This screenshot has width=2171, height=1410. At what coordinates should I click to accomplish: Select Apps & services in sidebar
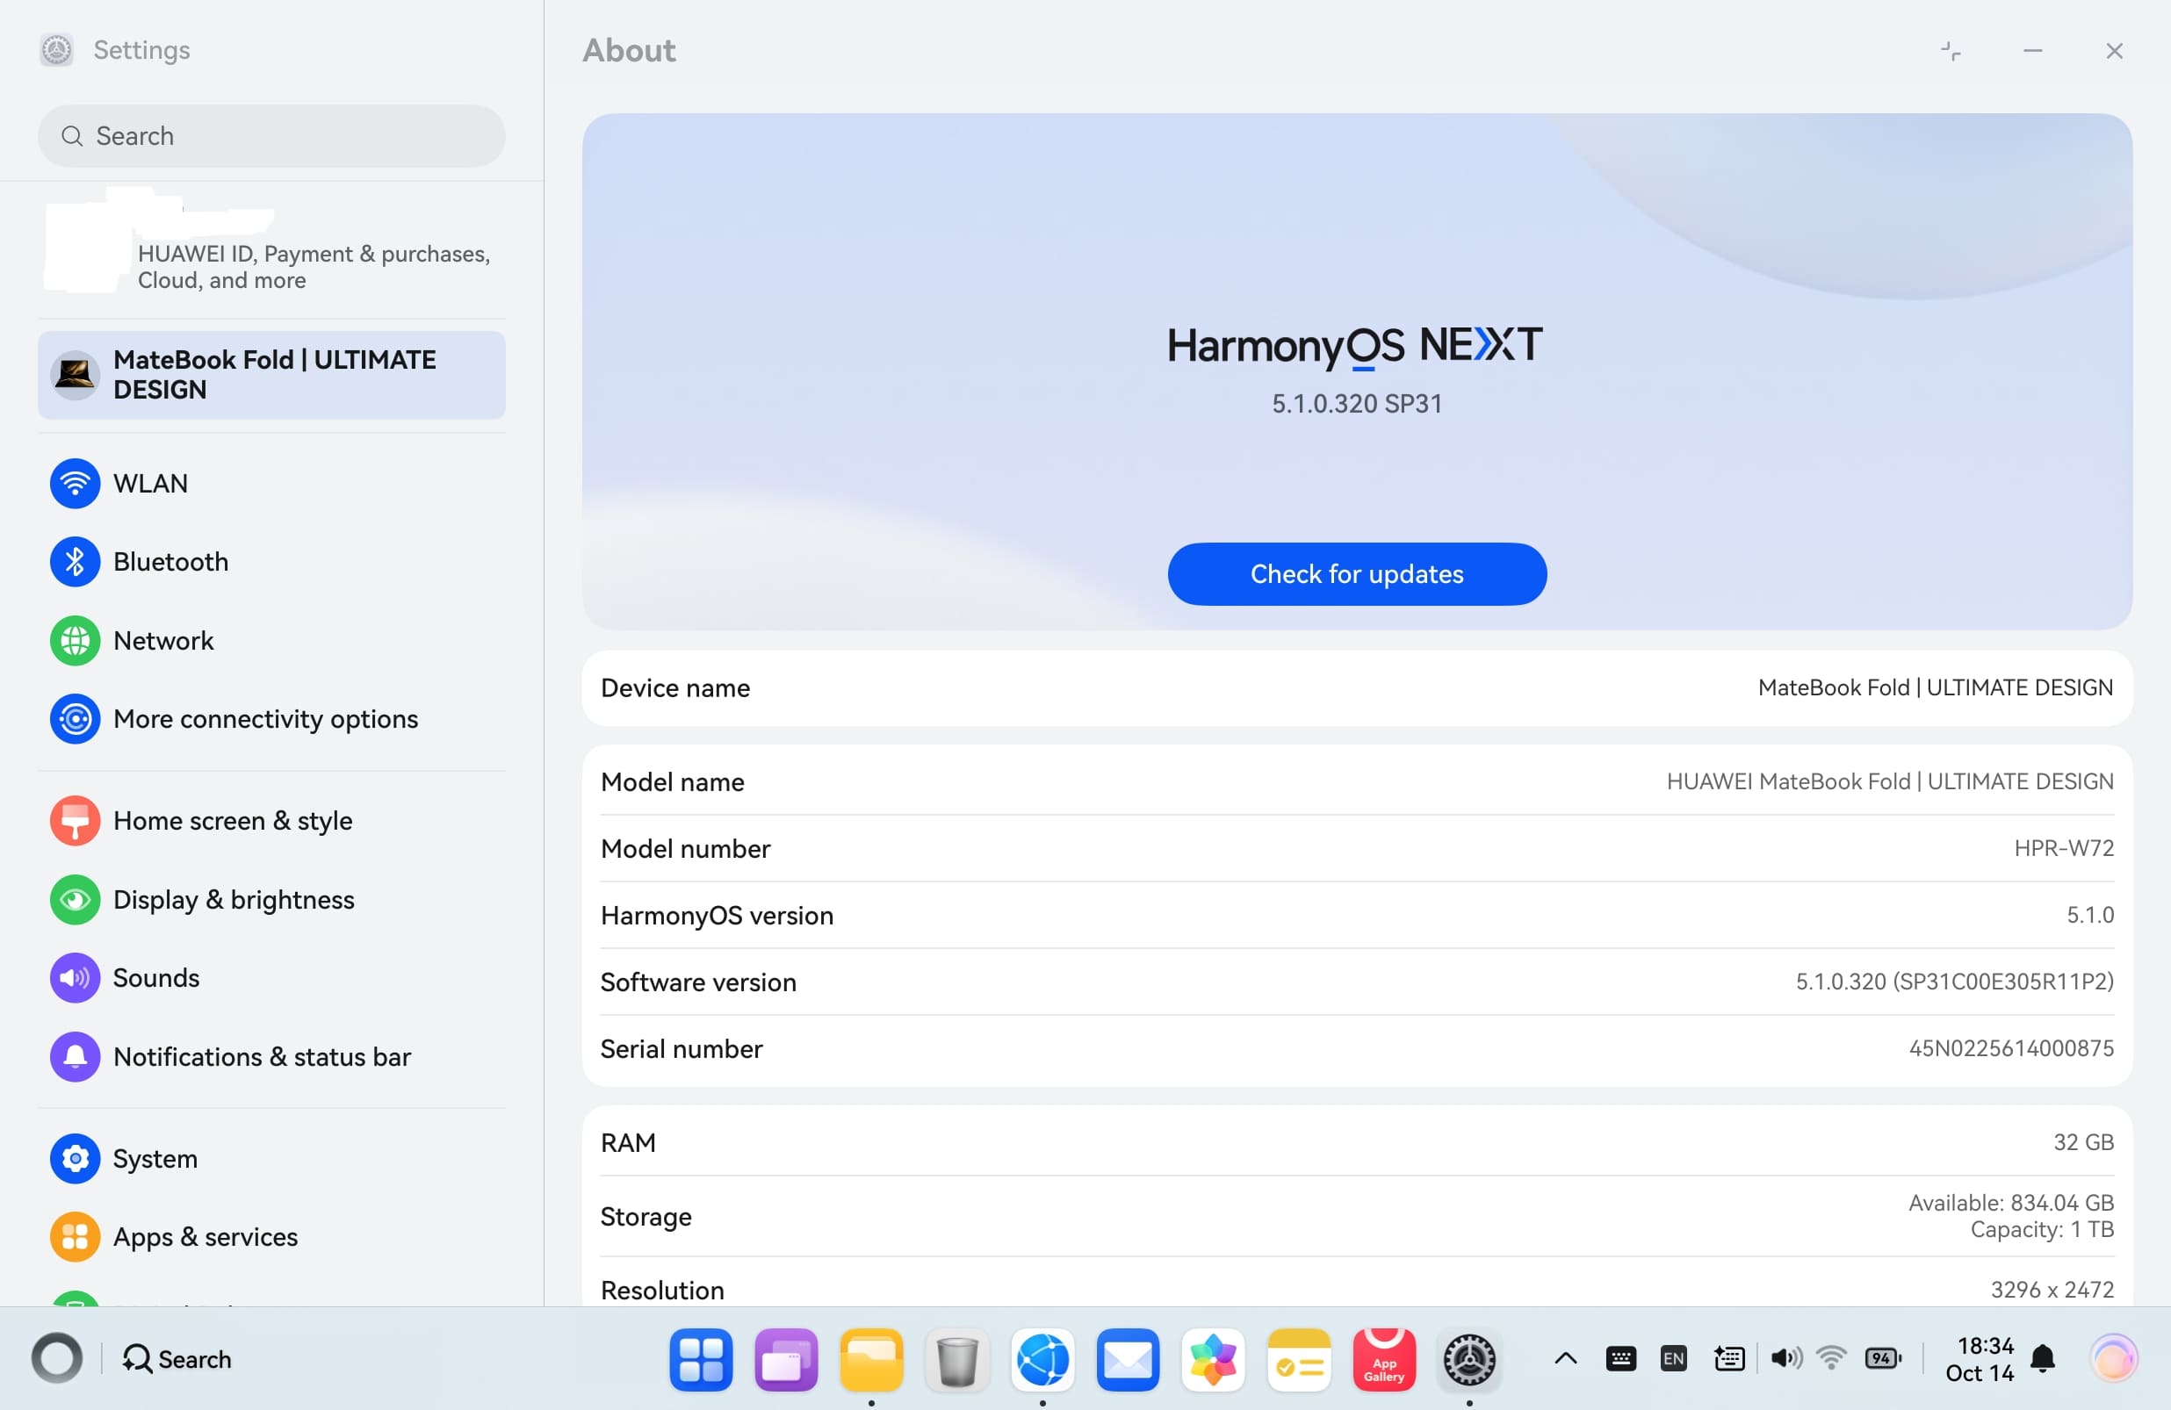tap(206, 1237)
